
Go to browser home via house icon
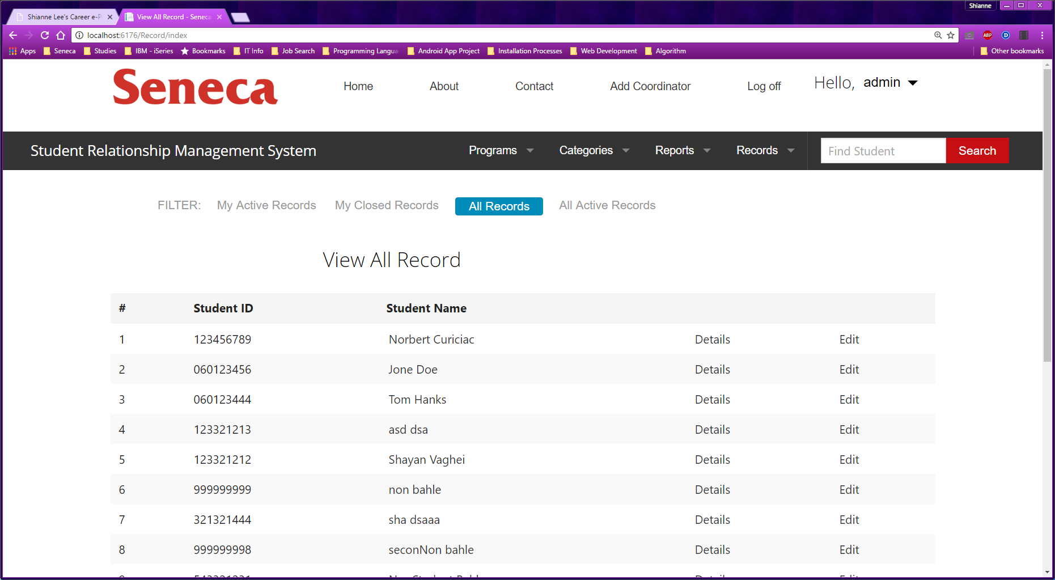(x=61, y=35)
